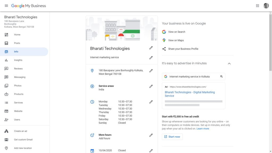
Task: Click the Users label in sidebar
Action: [17, 120]
